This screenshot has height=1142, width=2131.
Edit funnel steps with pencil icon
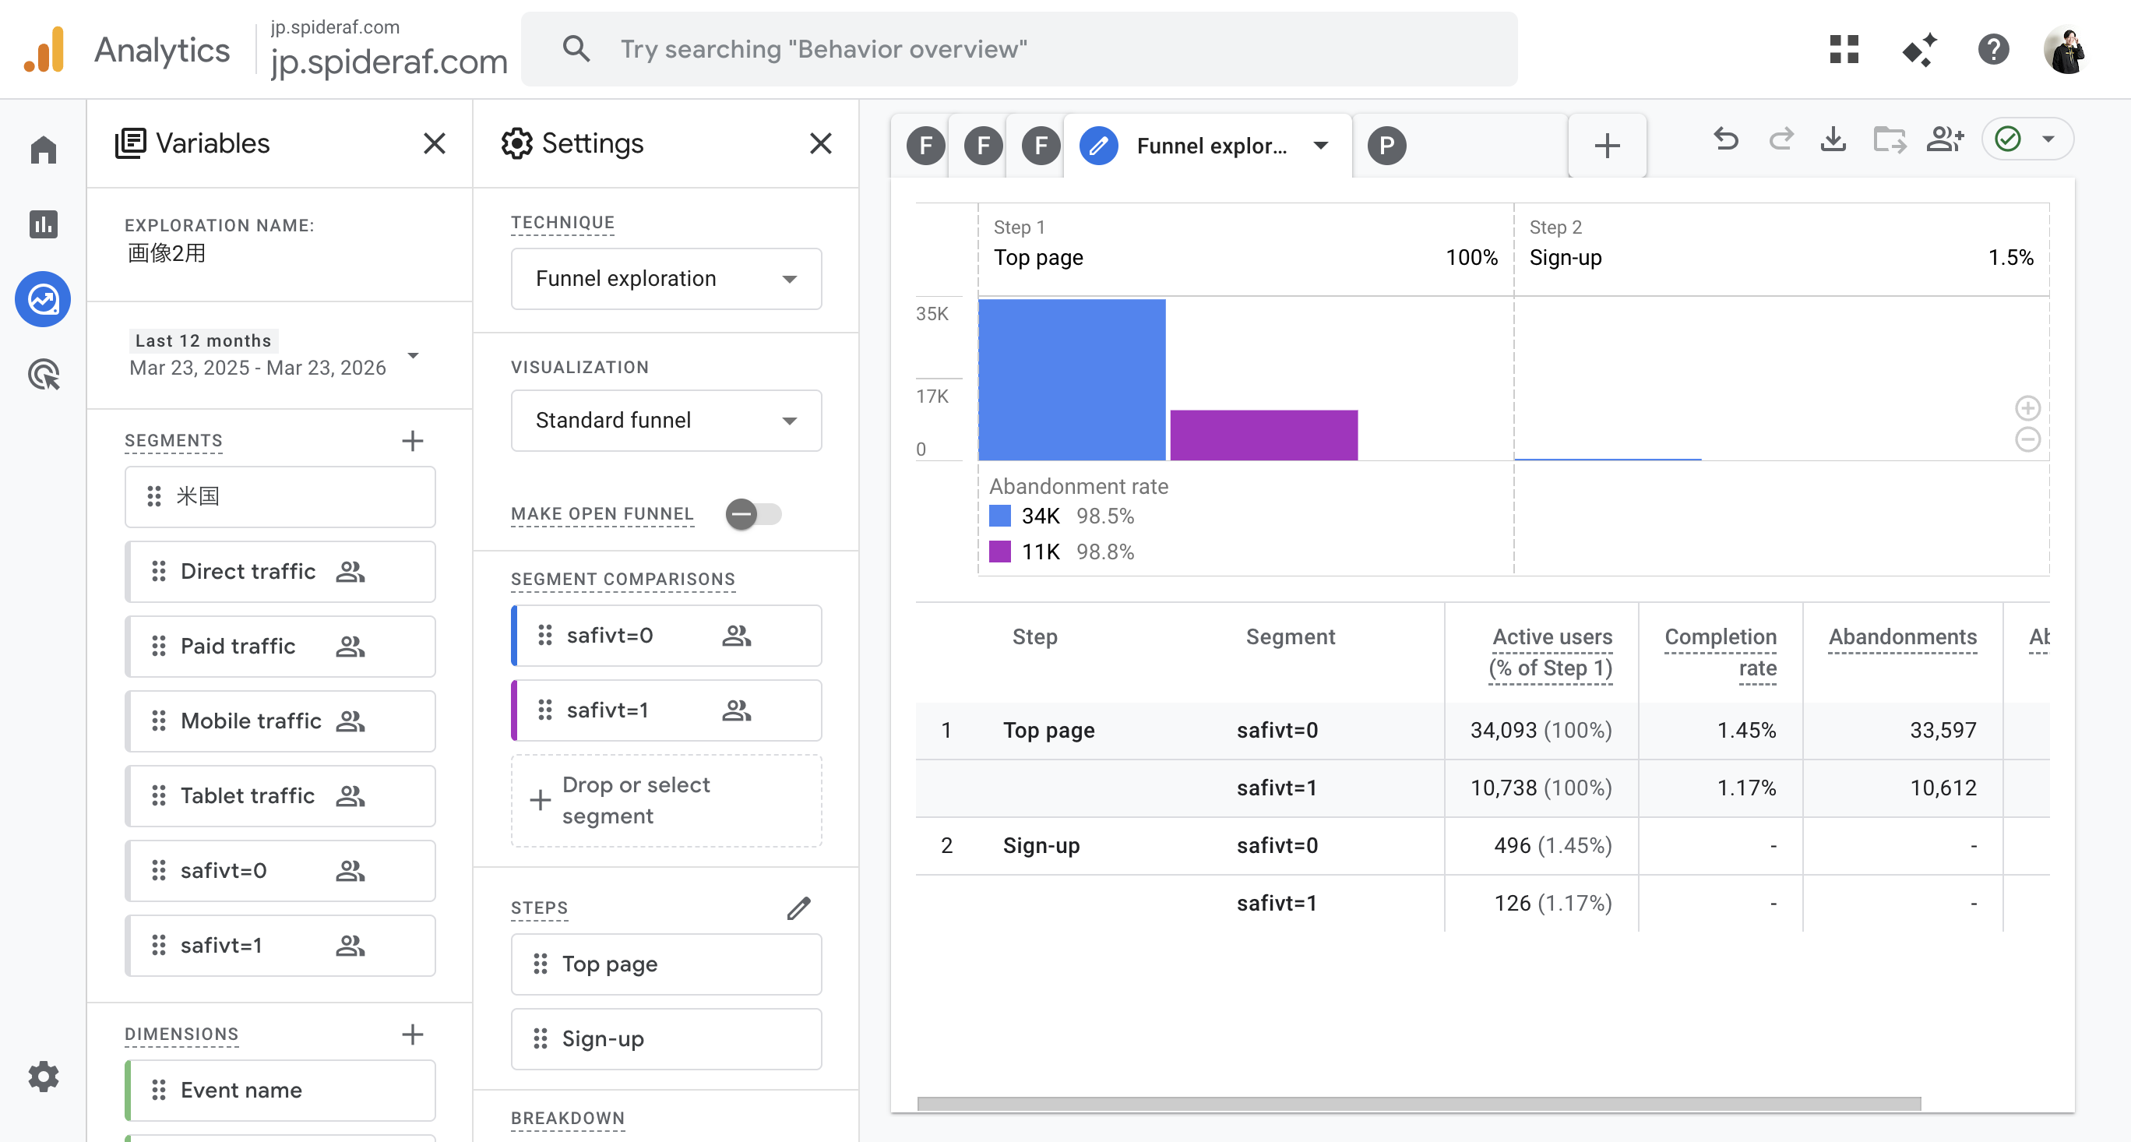(798, 908)
